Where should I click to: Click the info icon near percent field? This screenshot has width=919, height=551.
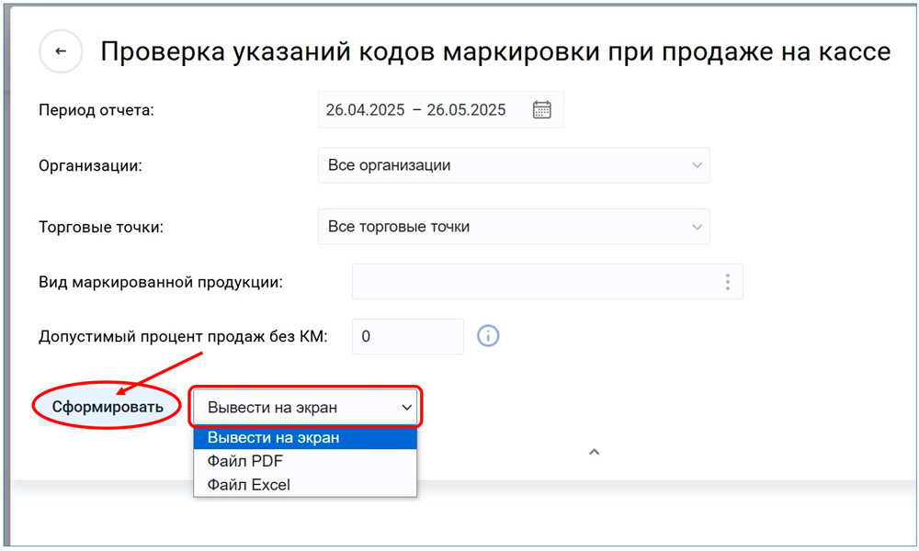point(488,336)
